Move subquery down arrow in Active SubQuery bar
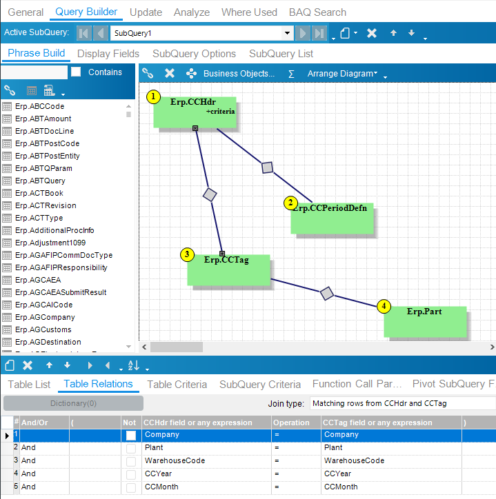496x499 pixels. (x=411, y=32)
